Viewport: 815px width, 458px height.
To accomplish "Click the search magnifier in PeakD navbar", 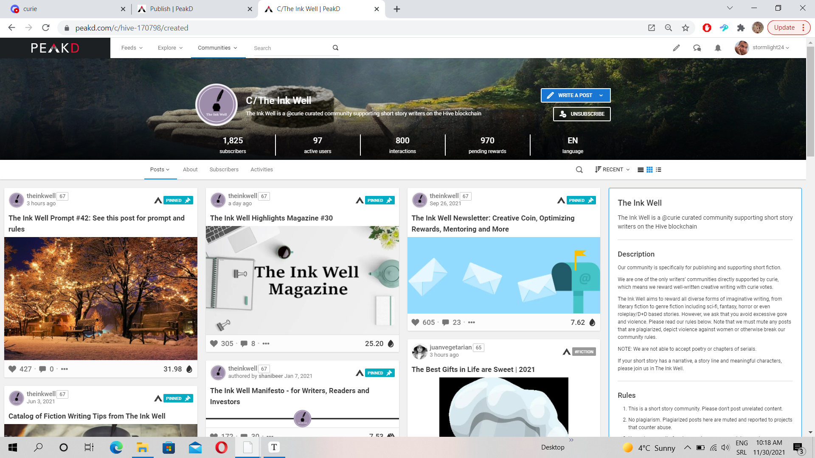I will pyautogui.click(x=335, y=48).
